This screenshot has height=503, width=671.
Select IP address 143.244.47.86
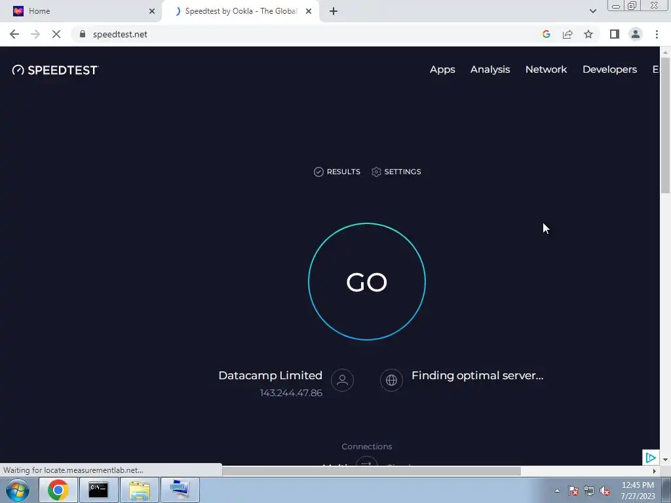click(x=291, y=393)
